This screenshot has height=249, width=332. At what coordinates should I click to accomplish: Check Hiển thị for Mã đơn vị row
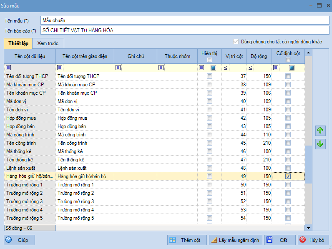tap(209, 101)
